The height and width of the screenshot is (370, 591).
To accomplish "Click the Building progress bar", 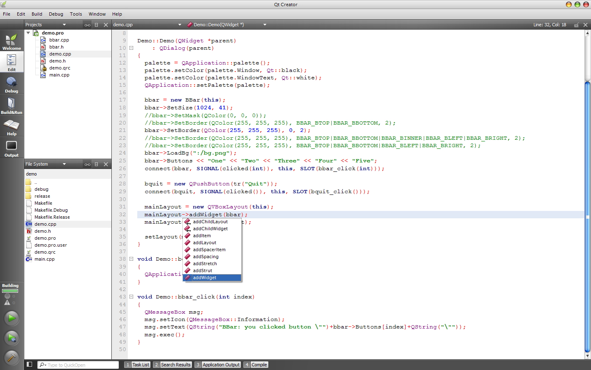I will pyautogui.click(x=10, y=291).
